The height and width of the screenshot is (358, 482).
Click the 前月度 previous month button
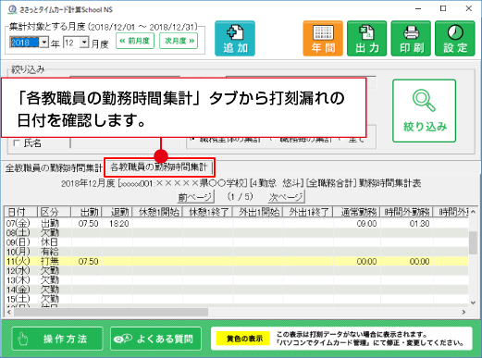(x=135, y=41)
